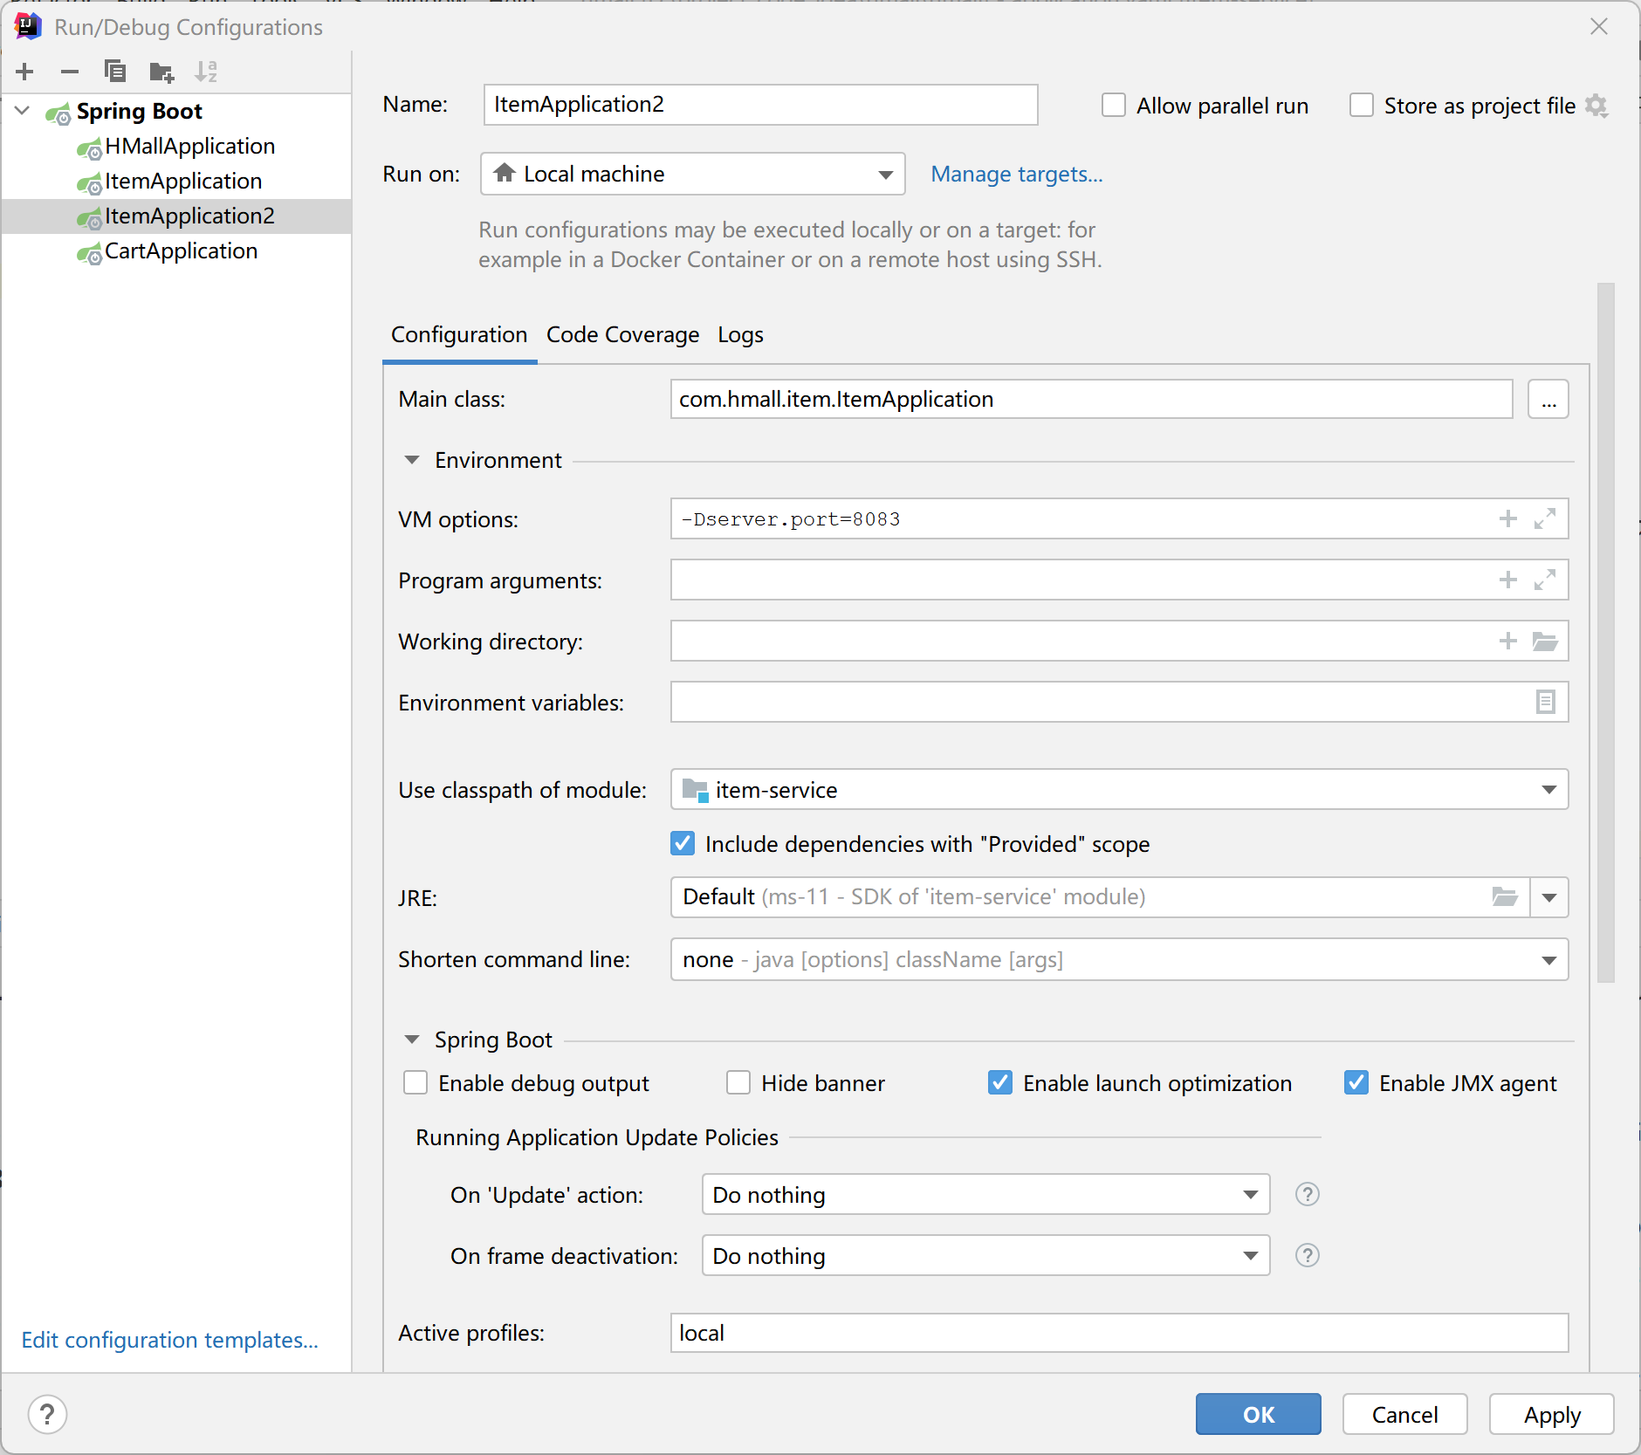
Task: Insert macro into Program arguments field
Action: [1507, 580]
